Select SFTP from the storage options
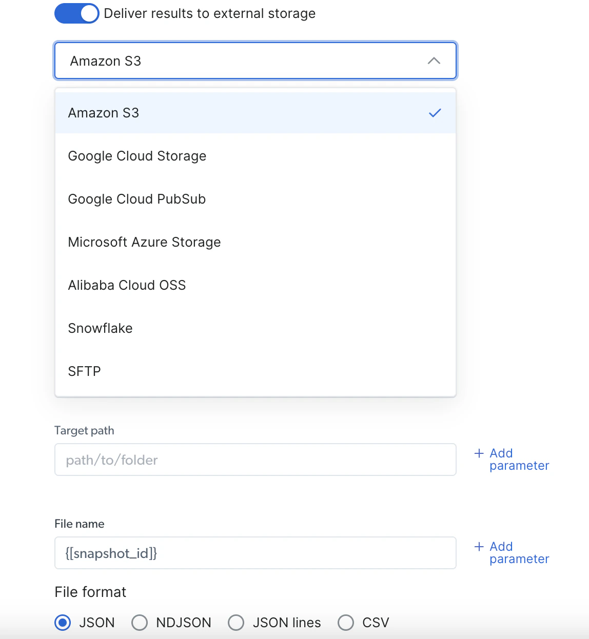 point(84,371)
